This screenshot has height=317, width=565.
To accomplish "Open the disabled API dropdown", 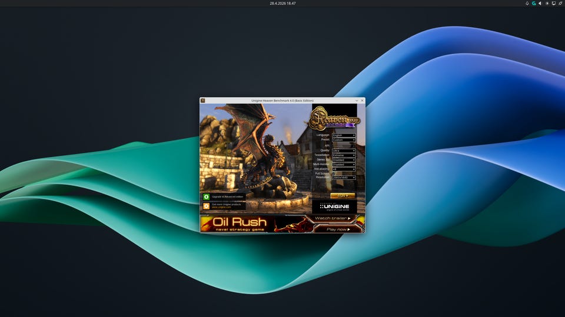I will click(x=344, y=146).
